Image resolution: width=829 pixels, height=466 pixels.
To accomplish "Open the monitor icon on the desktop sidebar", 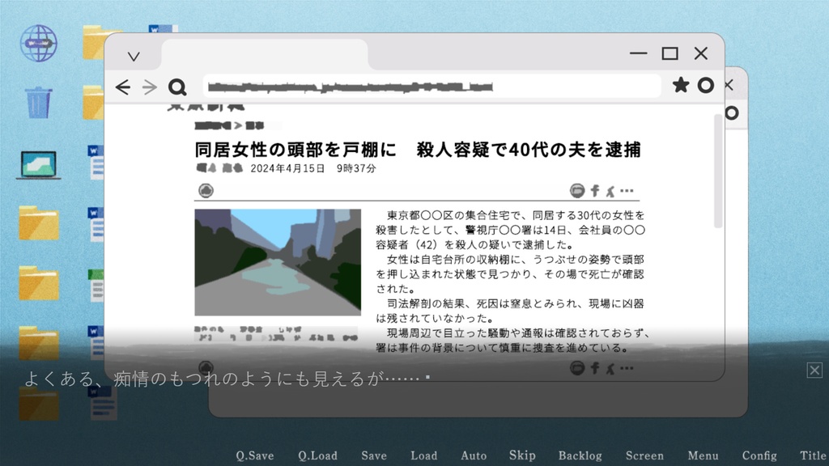I will click(x=38, y=162).
